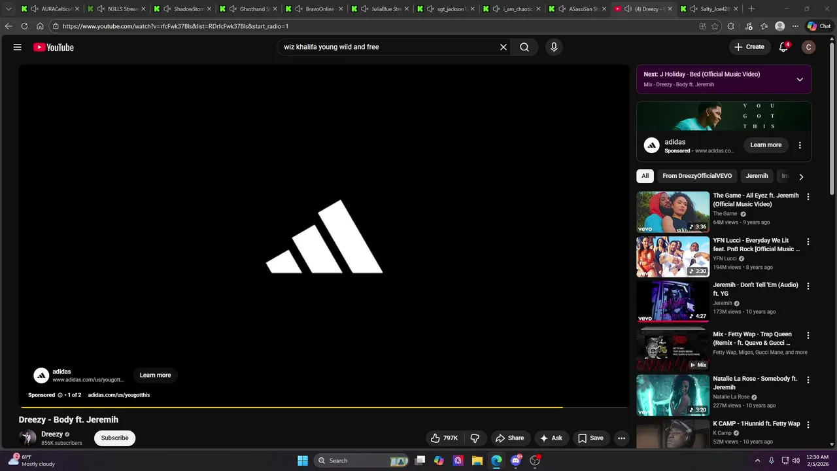Open The Game All Eyez thumbnail
The height and width of the screenshot is (471, 837).
pos(673,212)
